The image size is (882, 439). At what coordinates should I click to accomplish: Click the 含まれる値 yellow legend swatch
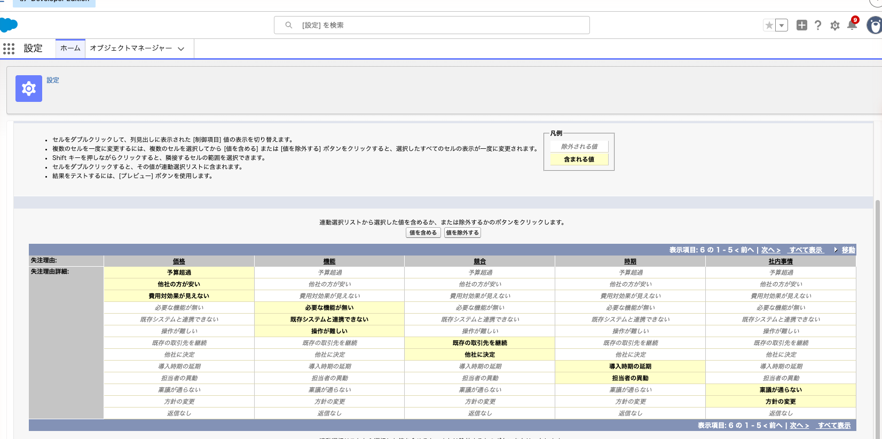tap(579, 159)
